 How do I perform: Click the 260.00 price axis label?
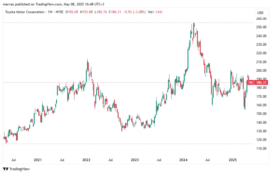pos(261,19)
